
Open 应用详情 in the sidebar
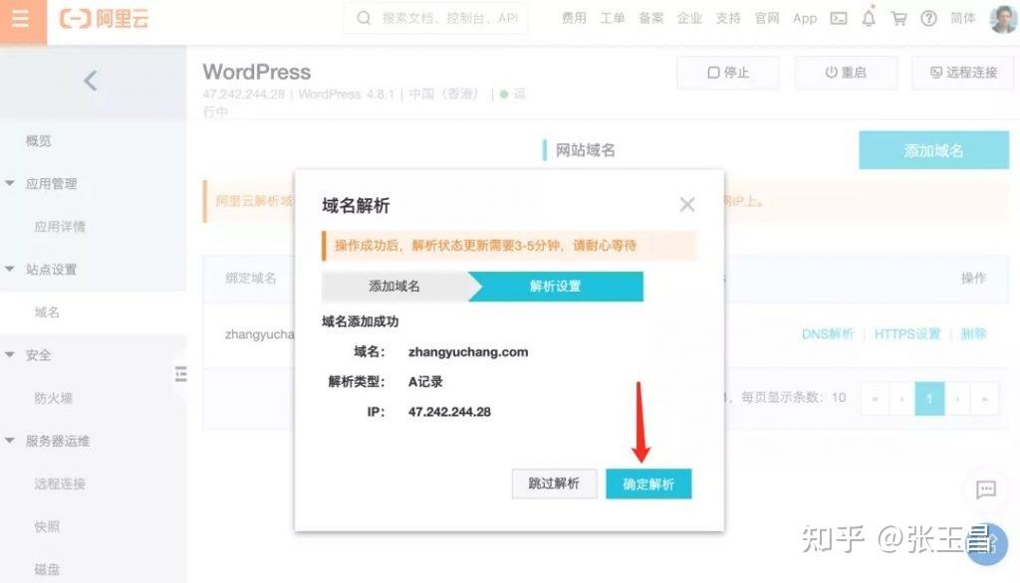pos(60,226)
